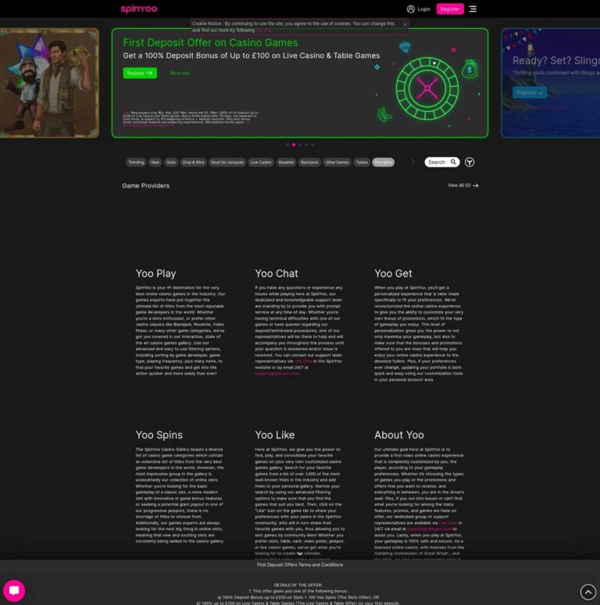Image resolution: width=600 pixels, height=605 pixels.
Task: Open the pink live chat bubble
Action: coord(14,591)
